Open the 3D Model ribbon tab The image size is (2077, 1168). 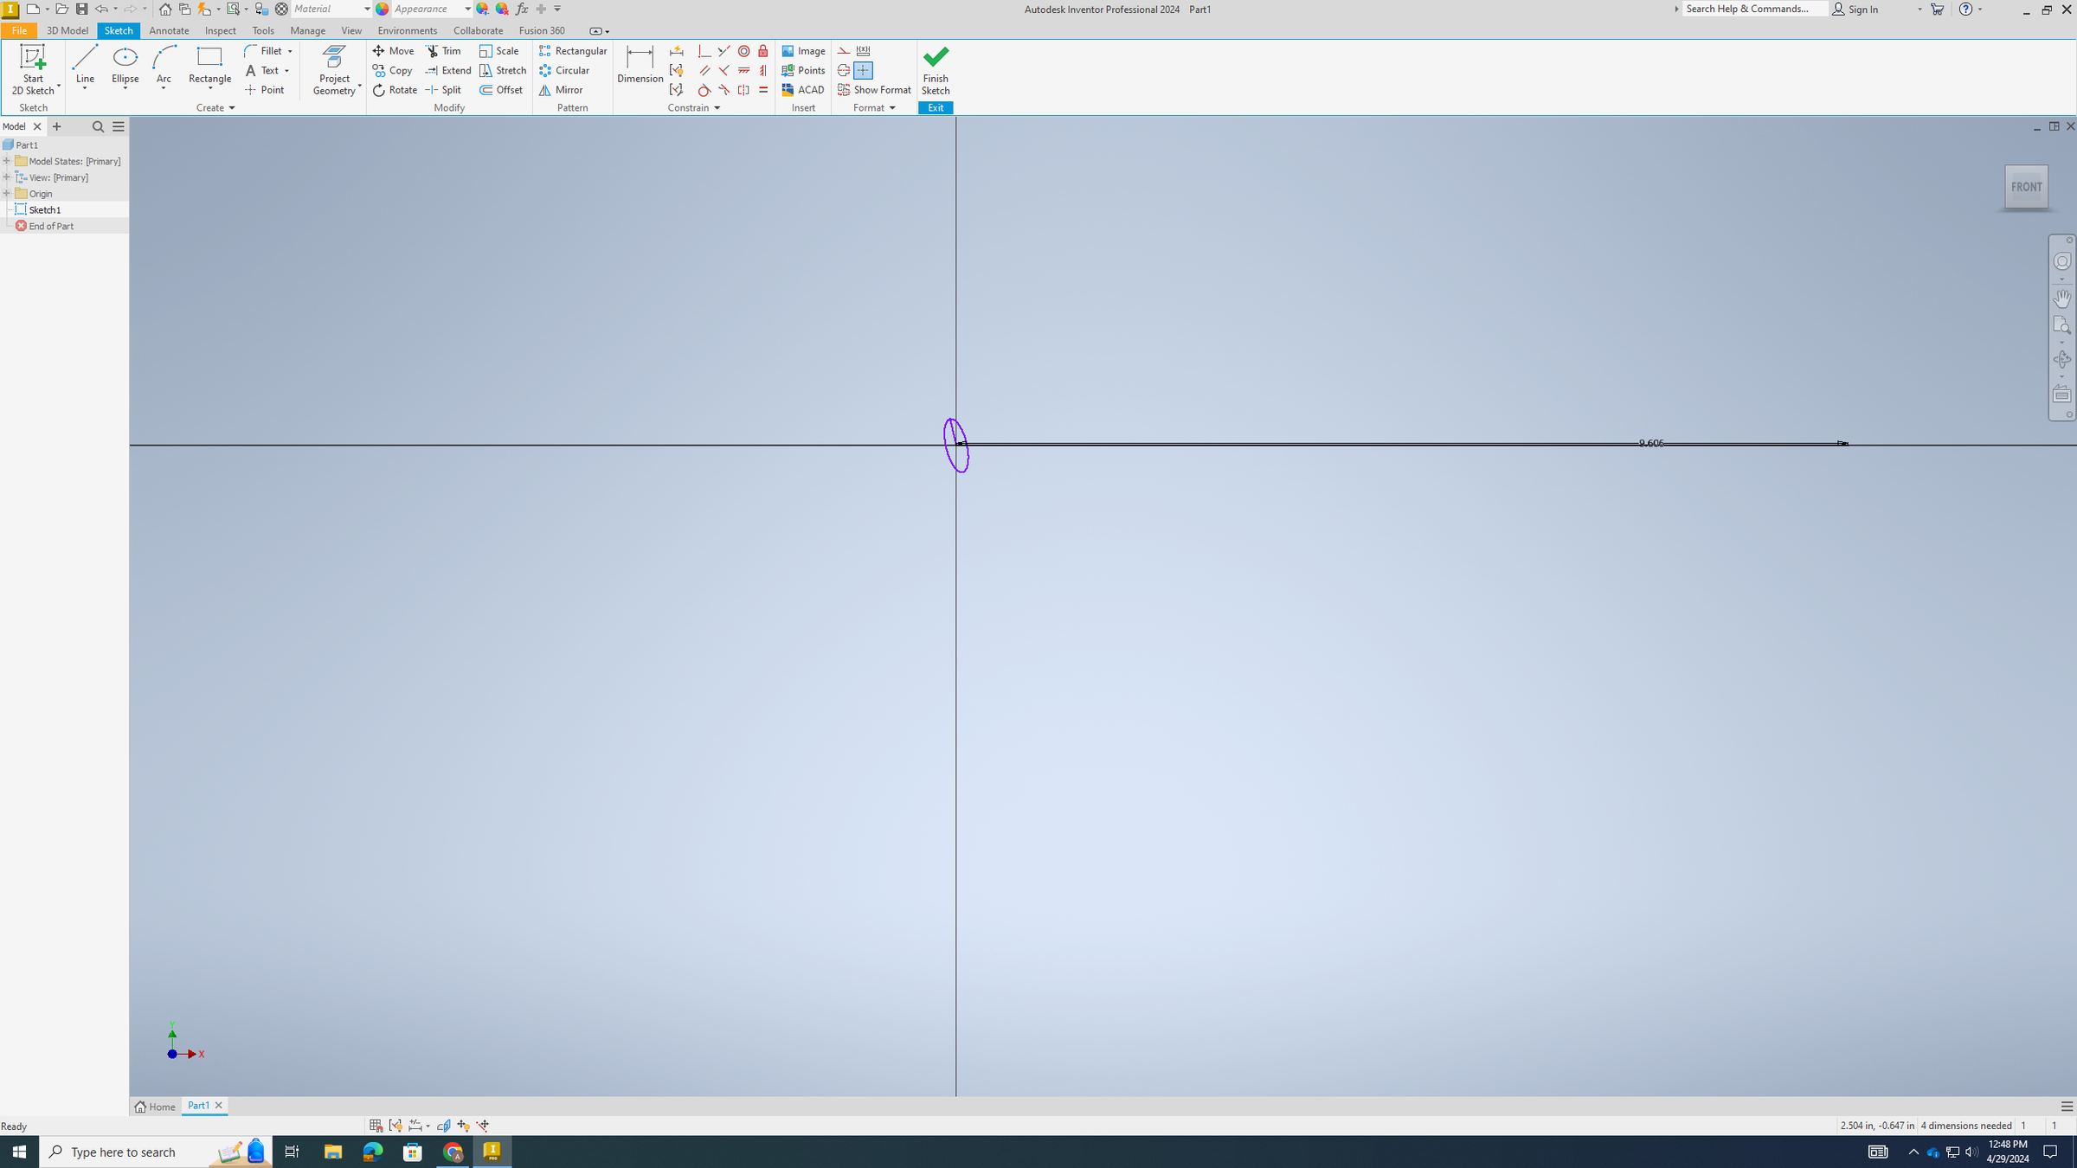[x=68, y=30]
